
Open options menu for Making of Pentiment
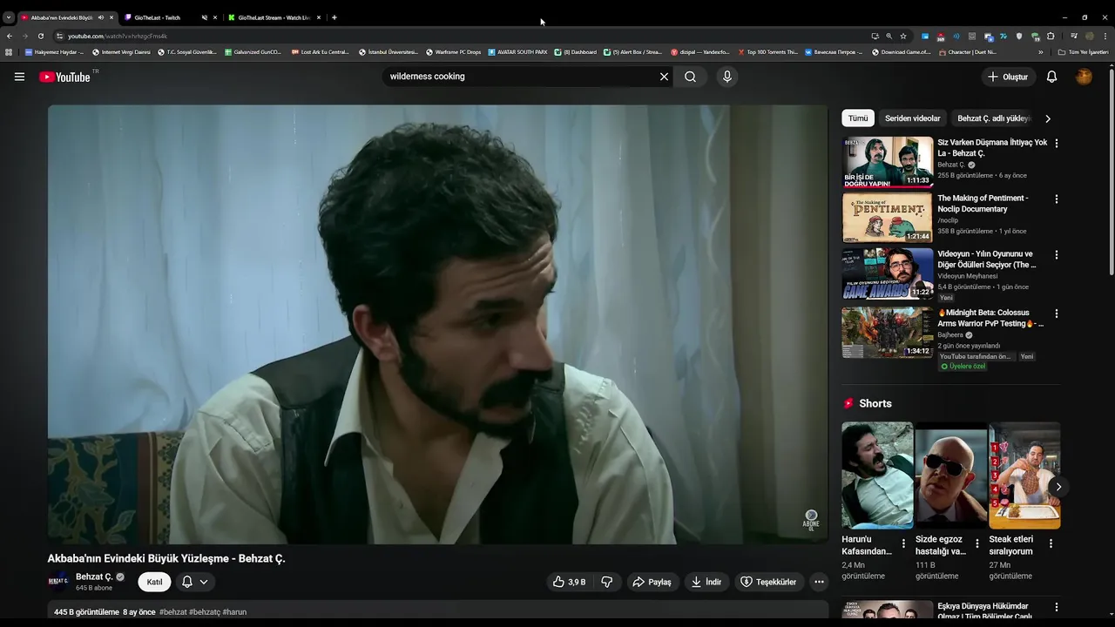coord(1057,199)
